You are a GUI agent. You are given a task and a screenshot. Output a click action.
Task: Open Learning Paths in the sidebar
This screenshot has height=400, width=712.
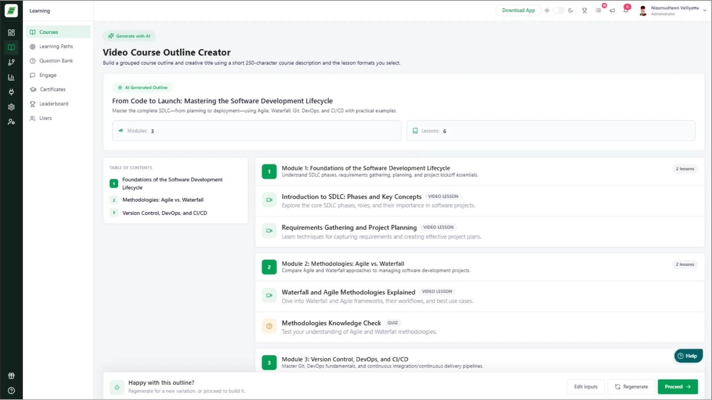tap(58, 46)
